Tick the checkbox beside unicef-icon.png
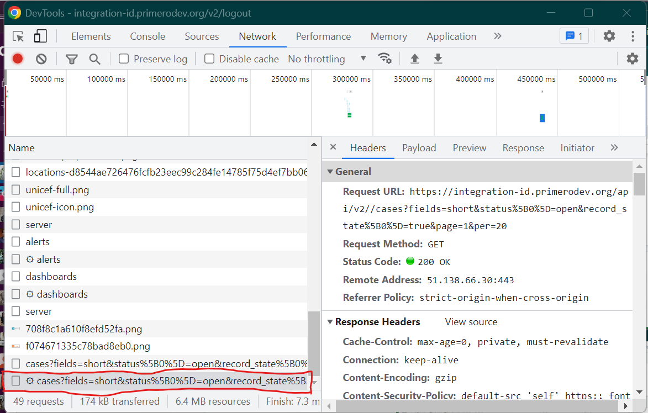 (15, 207)
